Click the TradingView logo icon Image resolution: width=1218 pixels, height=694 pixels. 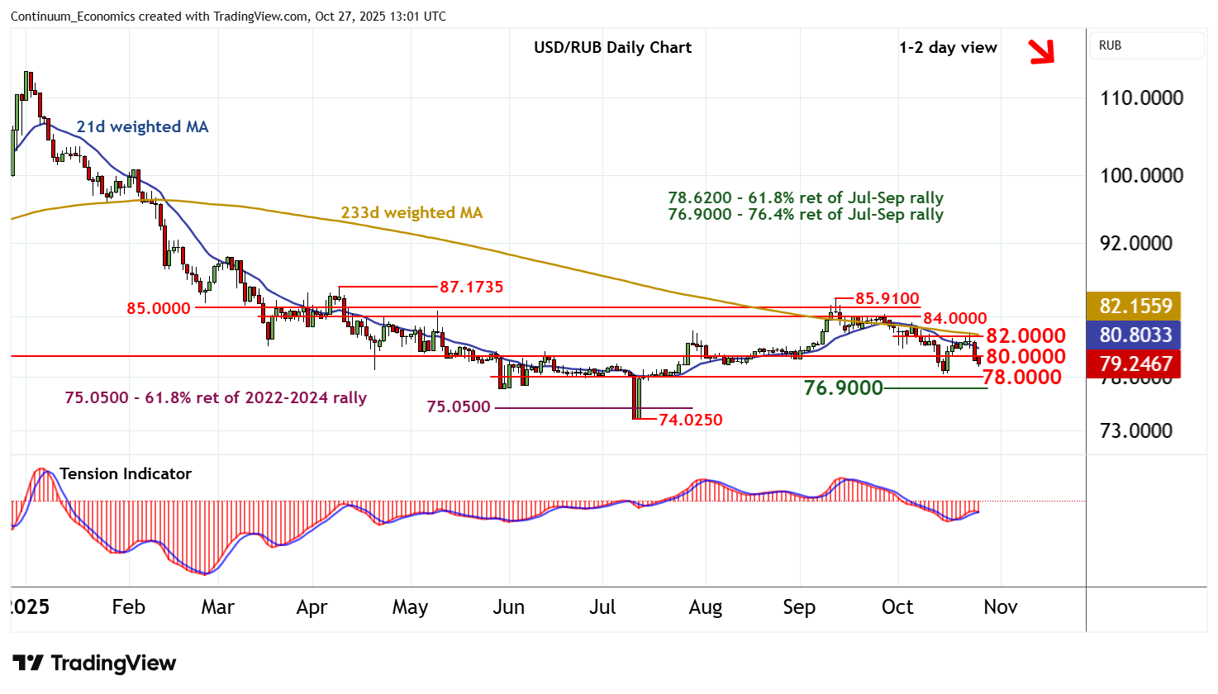coord(27,663)
